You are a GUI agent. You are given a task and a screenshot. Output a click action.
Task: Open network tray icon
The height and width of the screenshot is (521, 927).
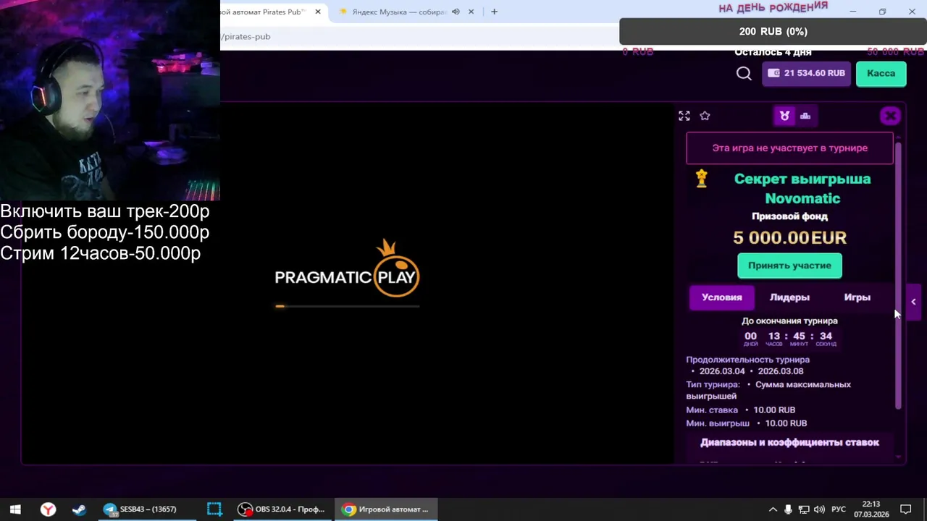[804, 509]
